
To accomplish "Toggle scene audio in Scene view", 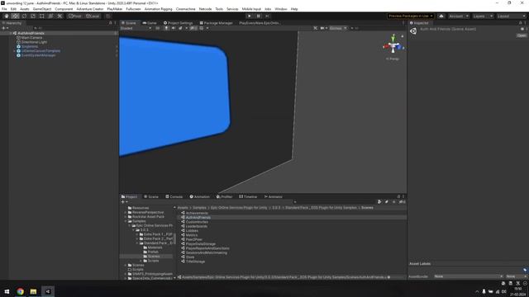I will click(174, 28).
